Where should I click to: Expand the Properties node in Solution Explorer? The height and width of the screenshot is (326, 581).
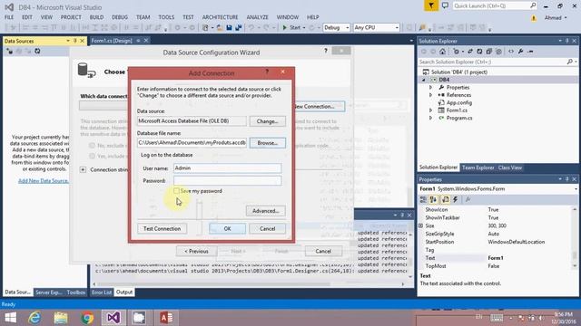[x=430, y=87]
